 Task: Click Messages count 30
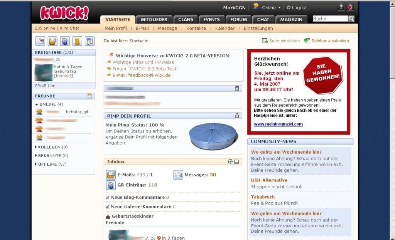tap(213, 175)
